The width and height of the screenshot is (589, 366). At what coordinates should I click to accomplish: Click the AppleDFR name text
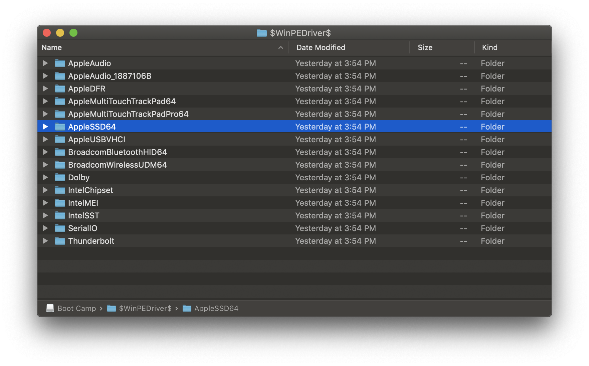pos(87,88)
